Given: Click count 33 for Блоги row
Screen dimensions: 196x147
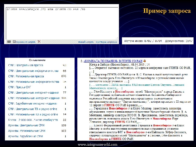Looking at the screenshot, I should click(x=65, y=120).
